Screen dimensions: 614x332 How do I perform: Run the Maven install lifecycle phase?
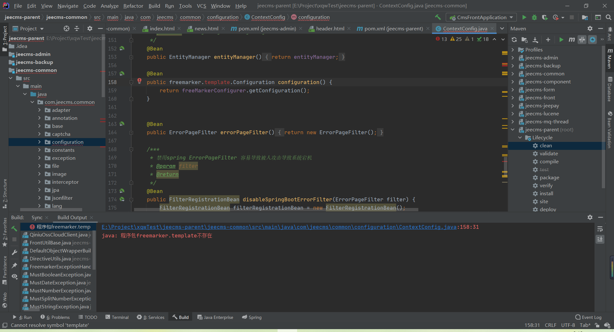coord(546,194)
